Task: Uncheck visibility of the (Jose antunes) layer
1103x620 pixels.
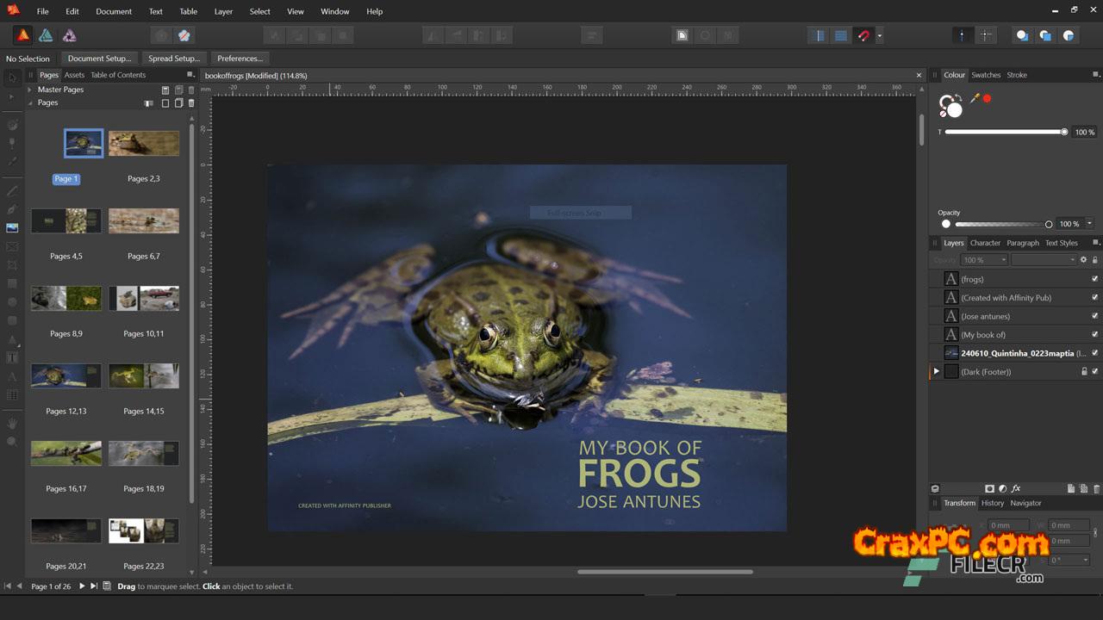Action: 1094,316
